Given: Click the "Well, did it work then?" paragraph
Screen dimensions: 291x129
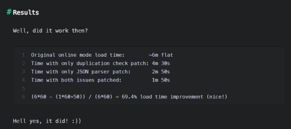Looking at the screenshot, I should pyautogui.click(x=50, y=30).
